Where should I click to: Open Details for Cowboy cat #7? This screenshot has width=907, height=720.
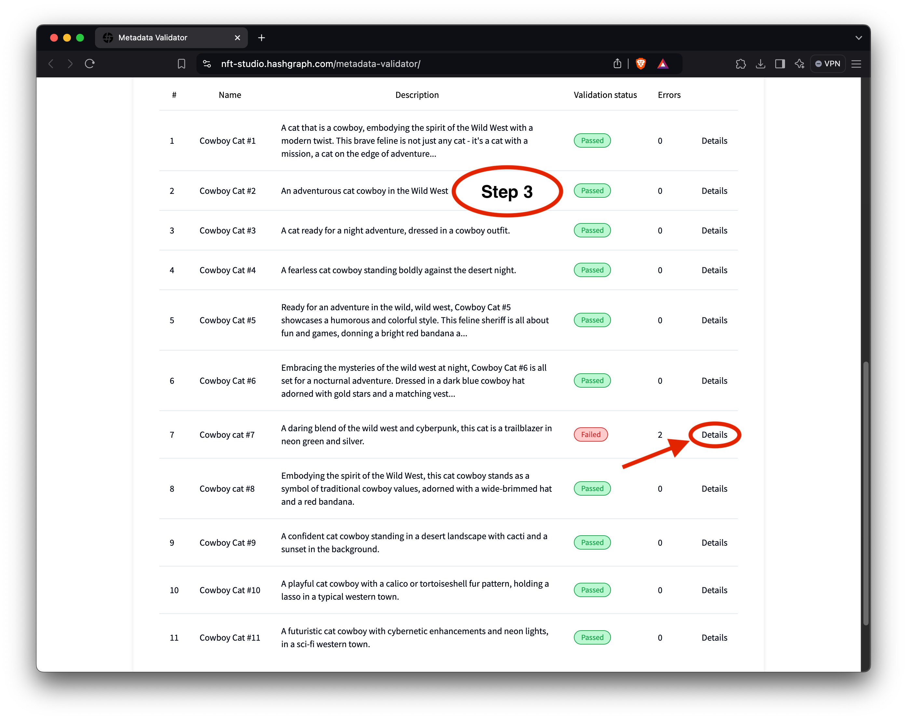pyautogui.click(x=714, y=435)
